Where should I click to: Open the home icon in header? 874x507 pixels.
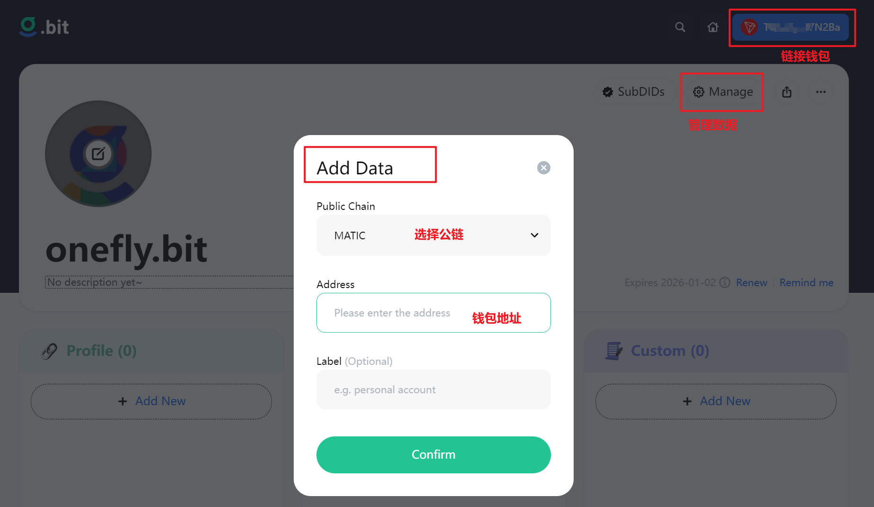tap(713, 27)
